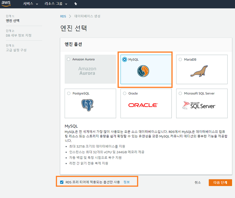Click the orange 다음 단계 button

(220, 183)
